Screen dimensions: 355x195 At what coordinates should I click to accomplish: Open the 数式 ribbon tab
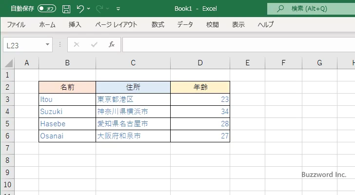click(158, 24)
